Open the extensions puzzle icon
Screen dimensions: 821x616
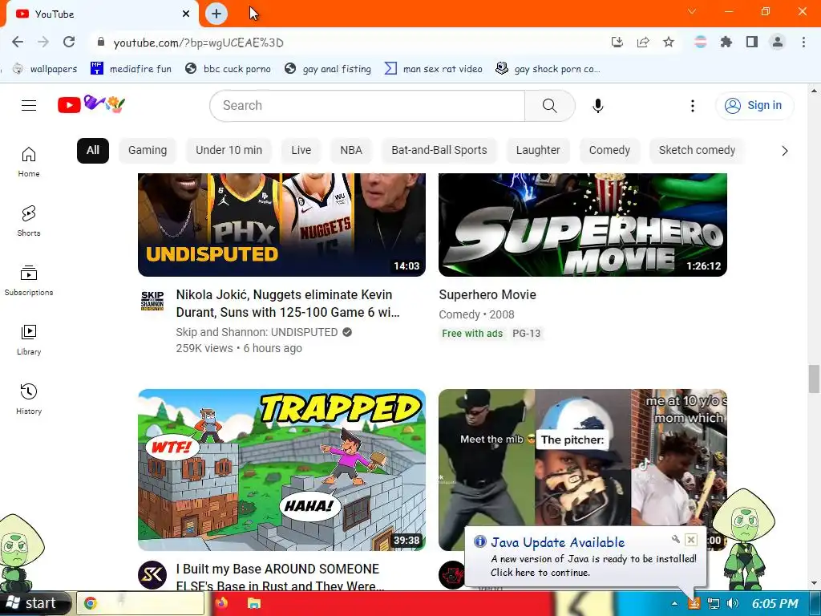tap(726, 42)
